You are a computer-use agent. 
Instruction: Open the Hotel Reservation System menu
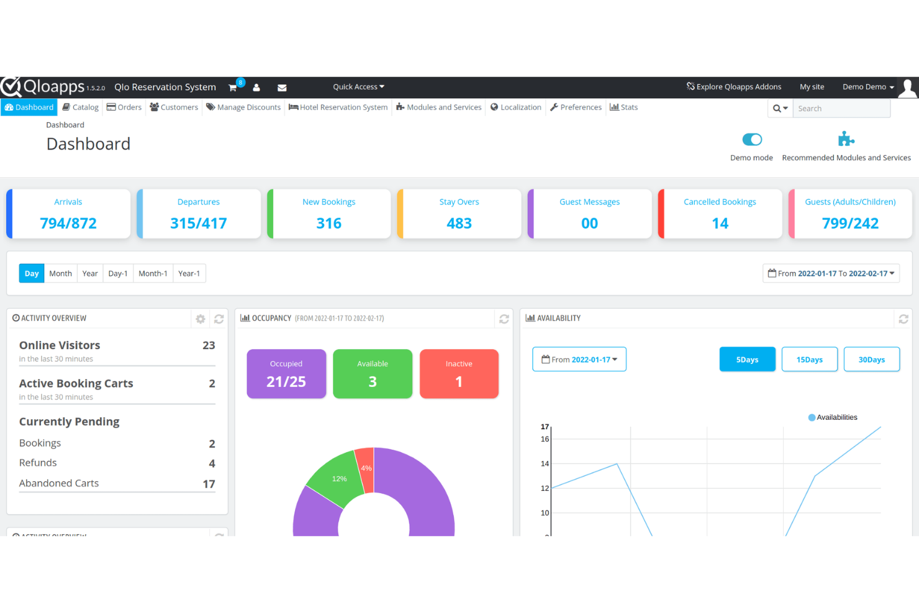coord(338,107)
